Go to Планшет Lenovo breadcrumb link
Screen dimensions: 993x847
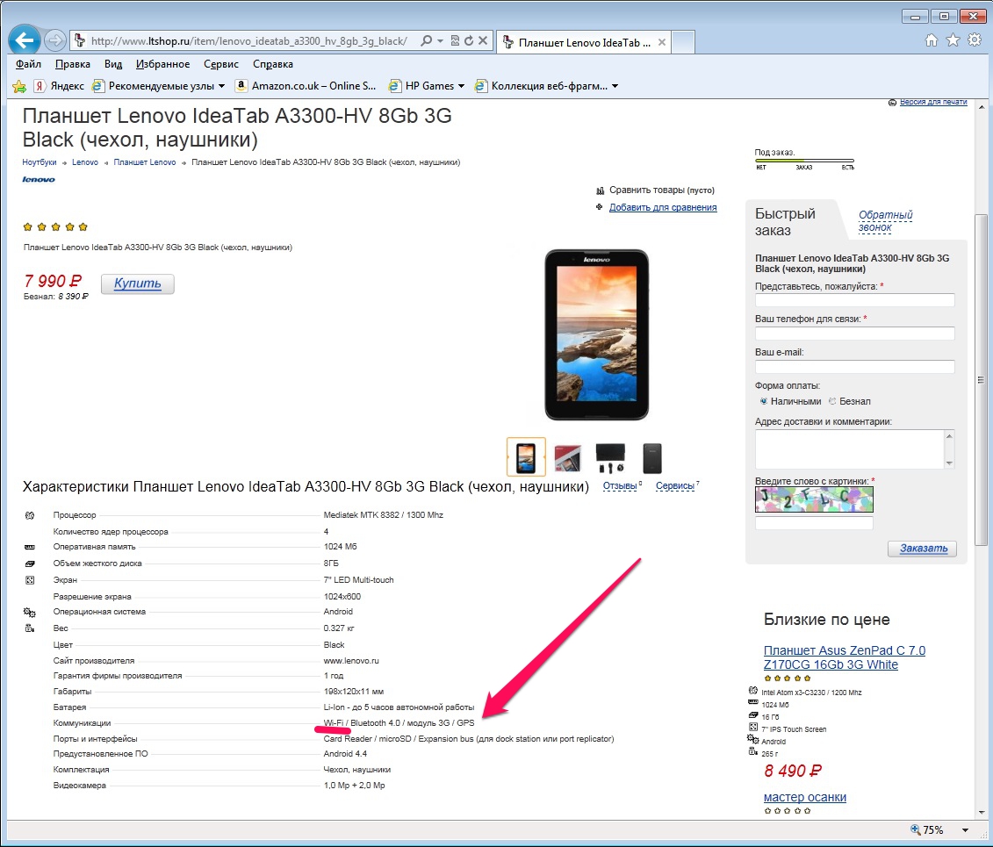pyautogui.click(x=144, y=162)
